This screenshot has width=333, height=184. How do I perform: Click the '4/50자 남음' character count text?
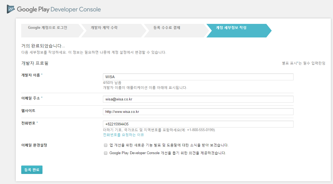pos(112,83)
